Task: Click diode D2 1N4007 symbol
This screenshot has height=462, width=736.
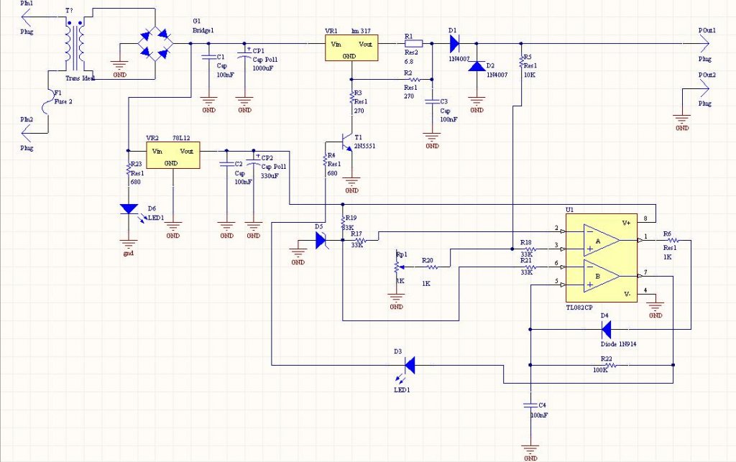Action: 477,66
